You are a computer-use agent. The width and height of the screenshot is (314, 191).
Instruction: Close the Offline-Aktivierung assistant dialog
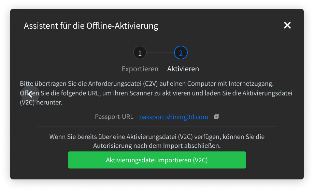coord(287,25)
